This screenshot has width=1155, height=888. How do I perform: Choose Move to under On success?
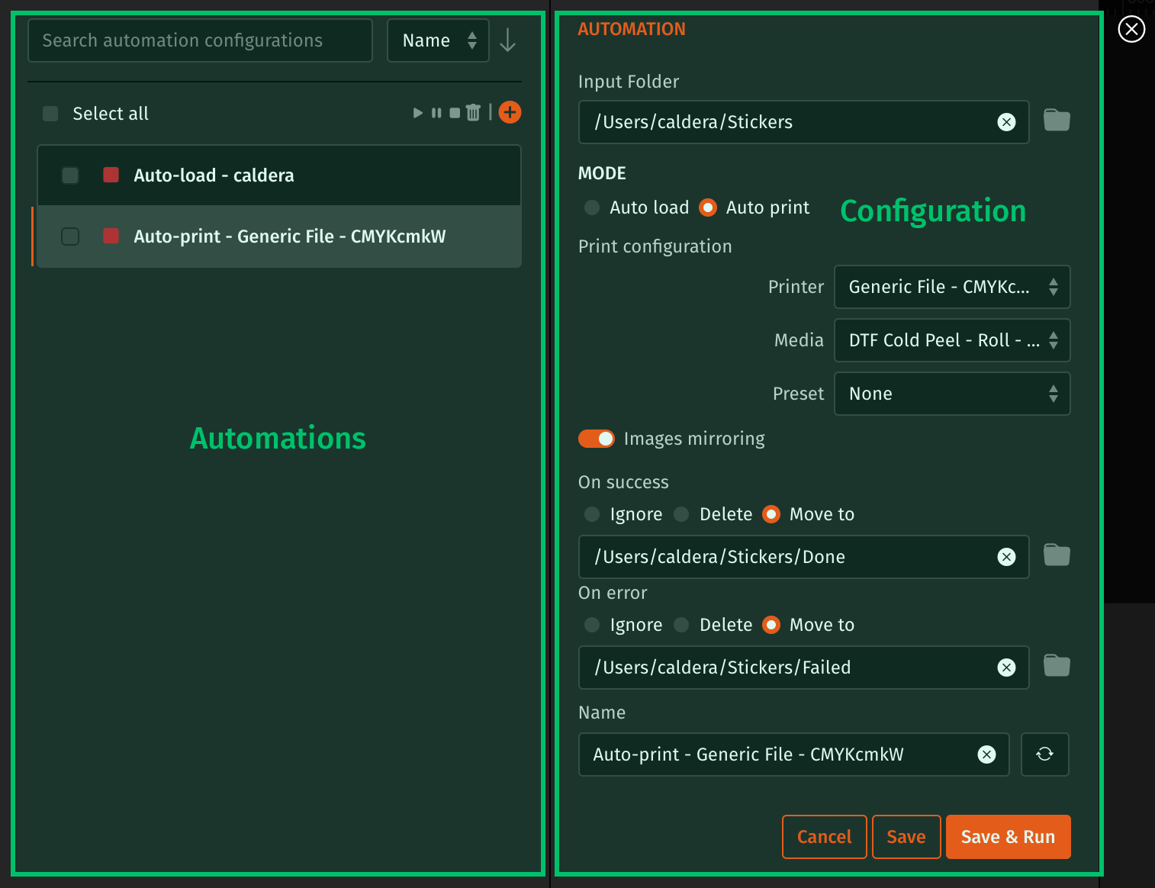pos(771,514)
